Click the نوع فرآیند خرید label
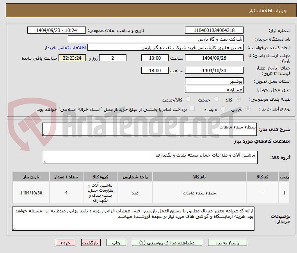This screenshot has width=297, height=253. pos(275,109)
